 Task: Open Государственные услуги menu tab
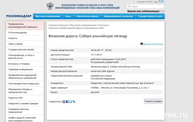[150, 16]
